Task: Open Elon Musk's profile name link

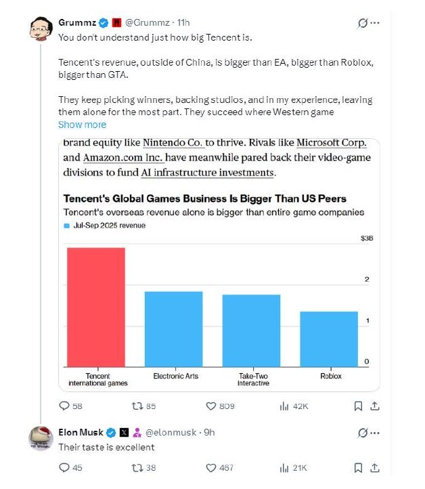Action: coord(81,432)
